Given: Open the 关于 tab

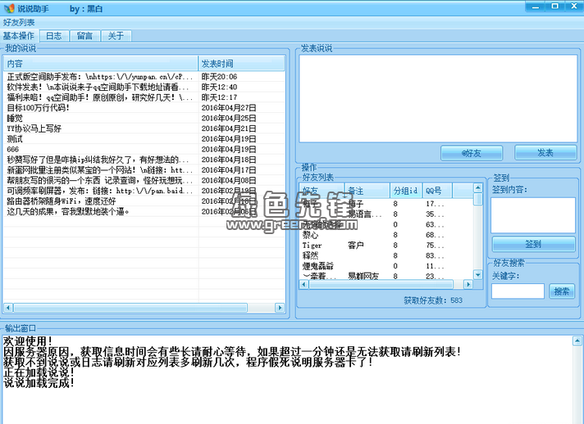Looking at the screenshot, I should [x=116, y=36].
